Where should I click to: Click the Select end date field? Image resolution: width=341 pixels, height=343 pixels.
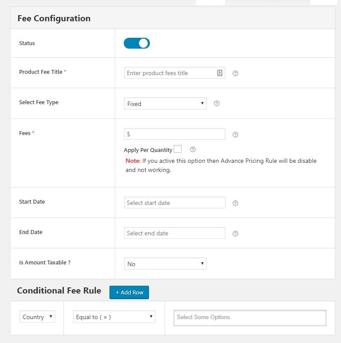(175, 233)
